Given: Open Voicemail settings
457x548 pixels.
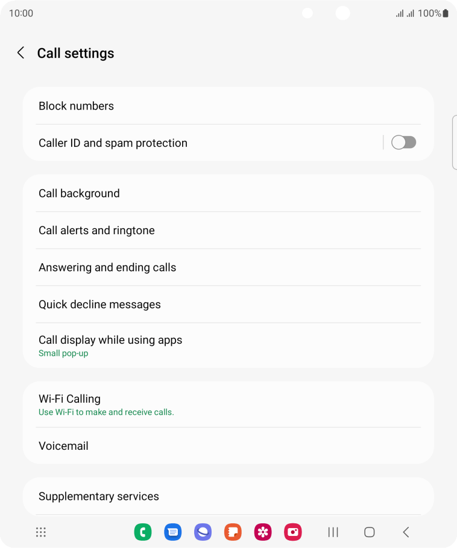Looking at the screenshot, I should [228, 446].
